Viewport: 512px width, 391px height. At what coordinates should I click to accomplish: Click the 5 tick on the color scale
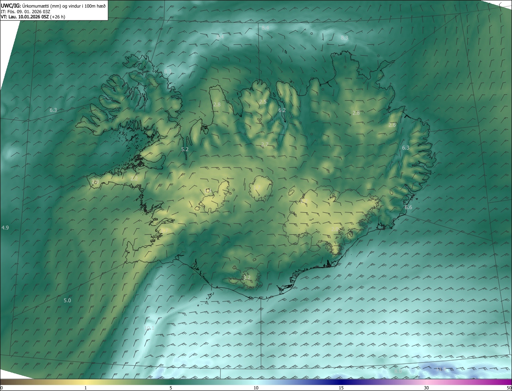click(171, 388)
